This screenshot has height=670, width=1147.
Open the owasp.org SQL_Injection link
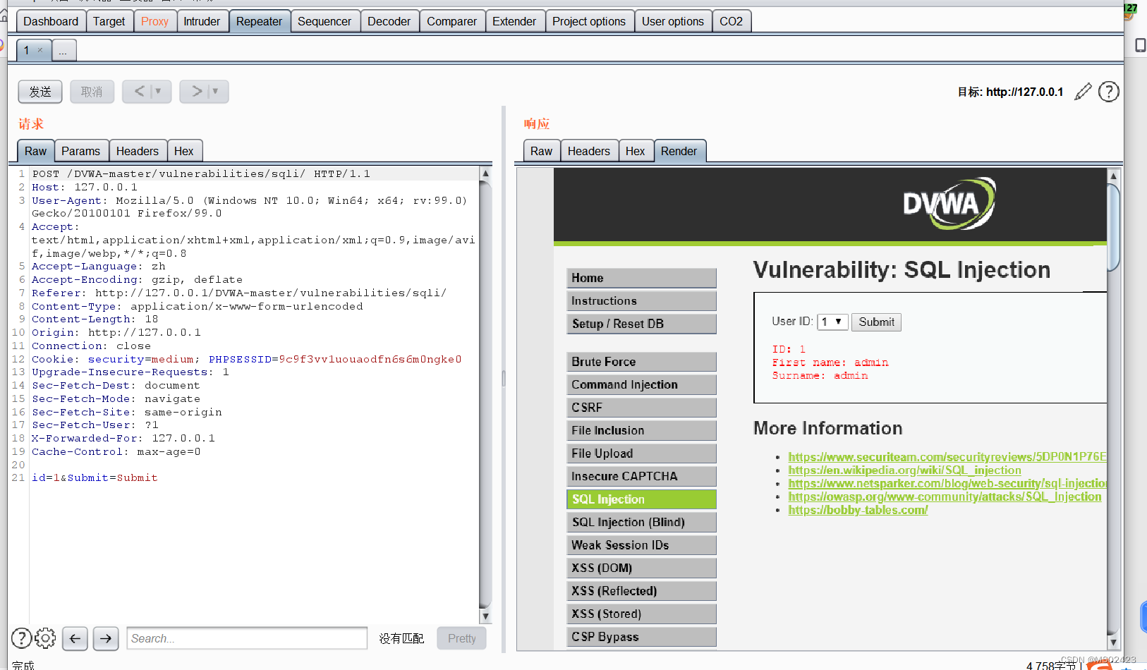click(x=945, y=497)
